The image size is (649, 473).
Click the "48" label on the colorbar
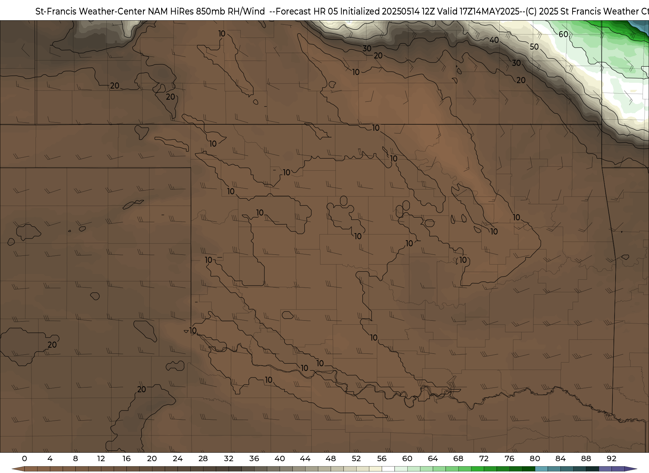coord(331,458)
